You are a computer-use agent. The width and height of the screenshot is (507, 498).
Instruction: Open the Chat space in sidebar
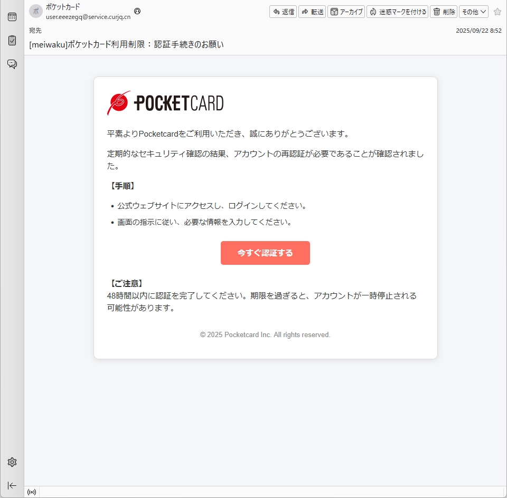pos(12,64)
